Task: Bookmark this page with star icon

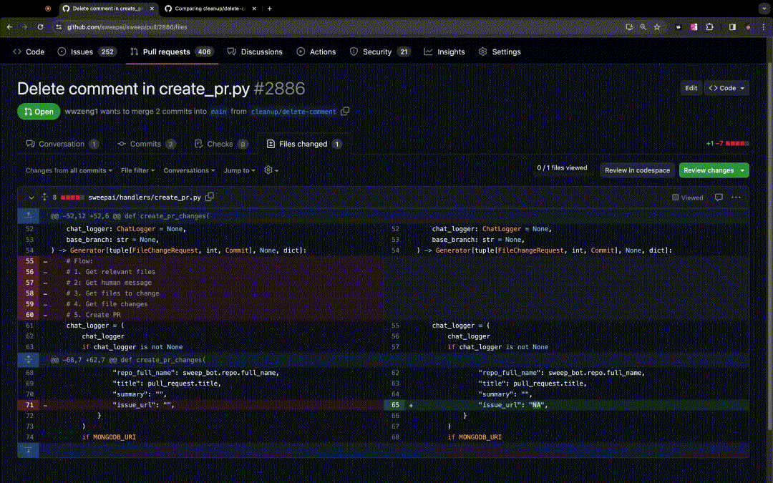Action: [656, 27]
